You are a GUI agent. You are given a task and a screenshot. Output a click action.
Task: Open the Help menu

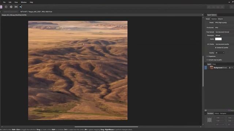[31, 2]
